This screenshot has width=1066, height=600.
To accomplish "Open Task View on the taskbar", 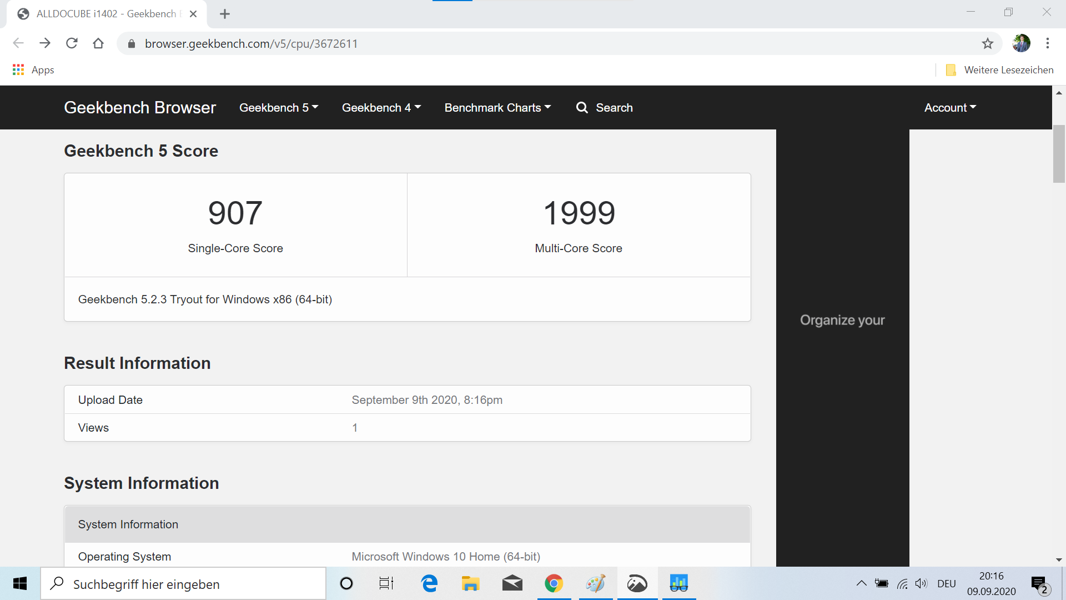I will [386, 583].
